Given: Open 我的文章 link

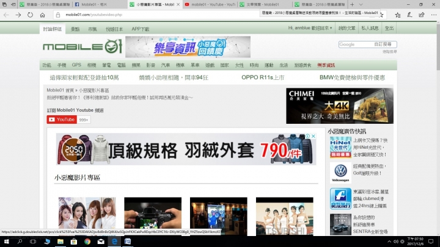Looking at the screenshot, I should [347, 28].
